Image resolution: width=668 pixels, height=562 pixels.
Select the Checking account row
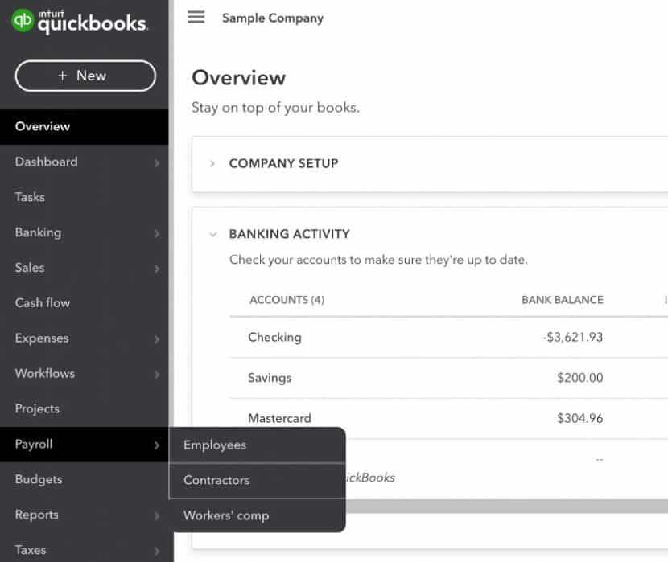(274, 338)
